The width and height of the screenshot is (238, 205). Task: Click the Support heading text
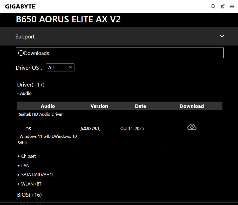pyautogui.click(x=25, y=37)
